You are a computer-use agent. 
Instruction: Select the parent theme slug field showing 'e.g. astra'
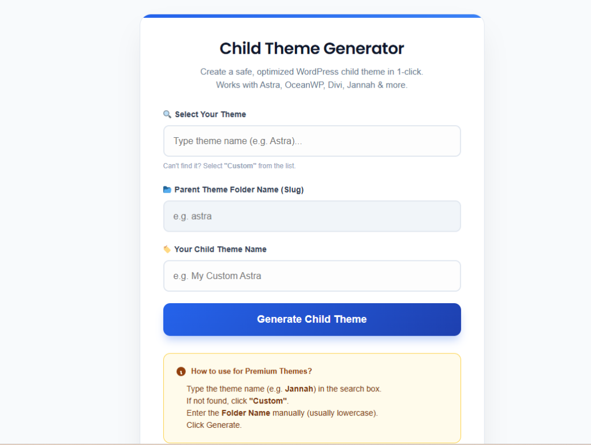point(312,216)
